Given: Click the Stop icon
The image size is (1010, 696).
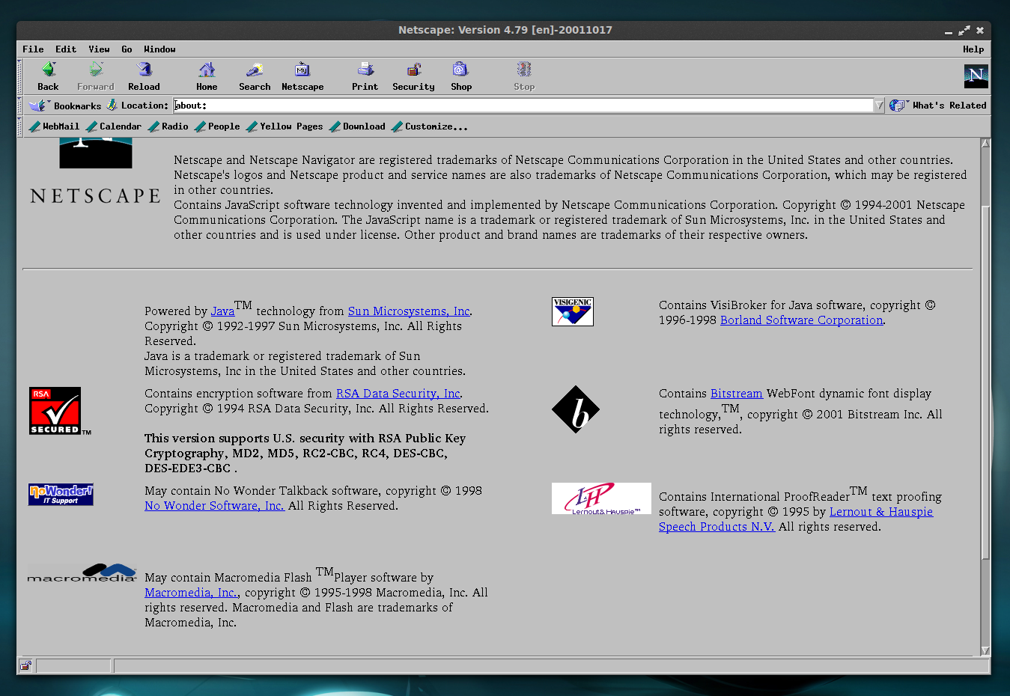Looking at the screenshot, I should pos(523,75).
